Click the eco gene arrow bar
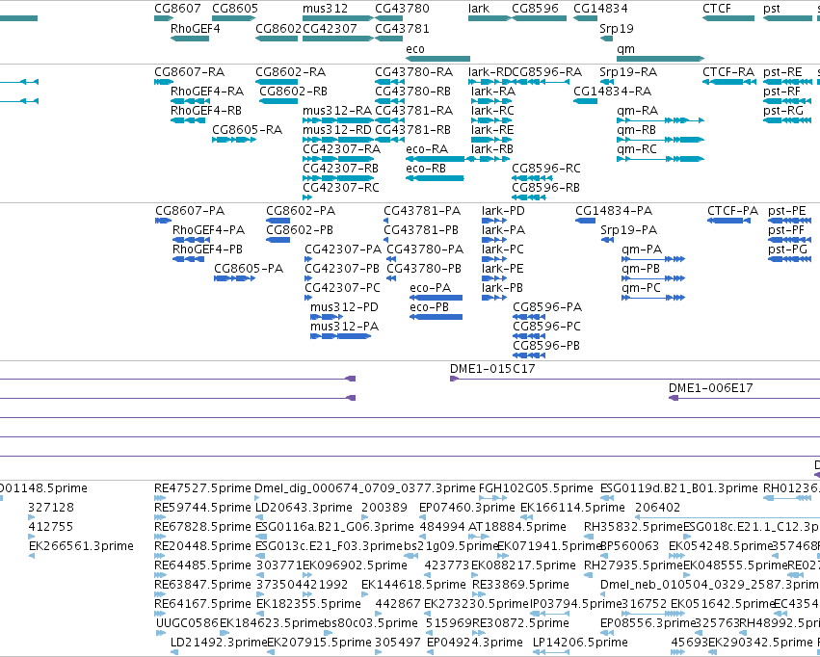The width and height of the screenshot is (820, 657). tap(438, 59)
